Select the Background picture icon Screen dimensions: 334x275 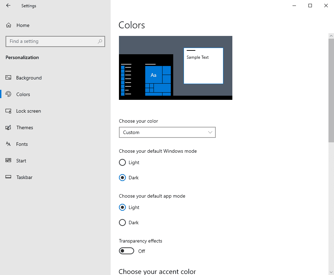(8, 77)
